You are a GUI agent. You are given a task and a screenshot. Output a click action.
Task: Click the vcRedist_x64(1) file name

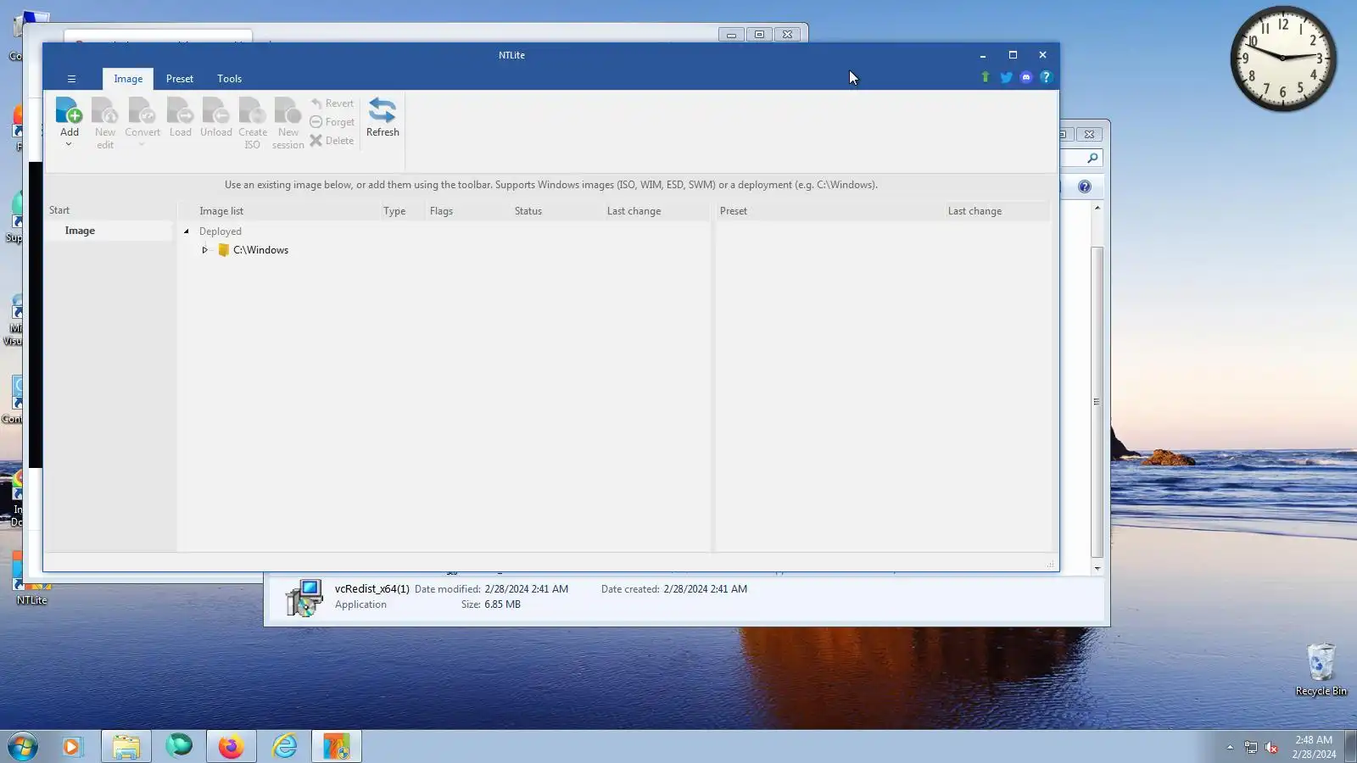pos(371,589)
